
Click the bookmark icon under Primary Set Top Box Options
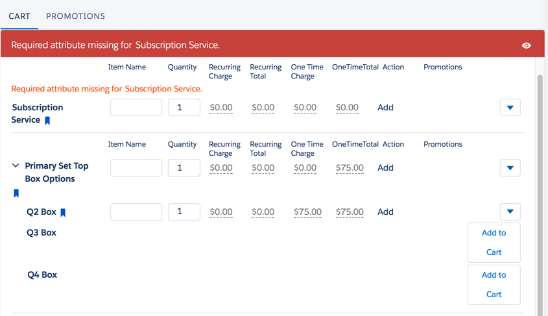click(16, 193)
